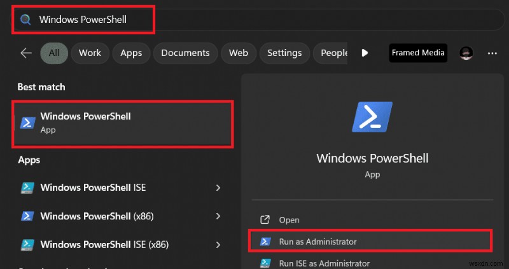Image resolution: width=509 pixels, height=269 pixels.
Task: Click the Best match heading text
Action: [x=41, y=87]
